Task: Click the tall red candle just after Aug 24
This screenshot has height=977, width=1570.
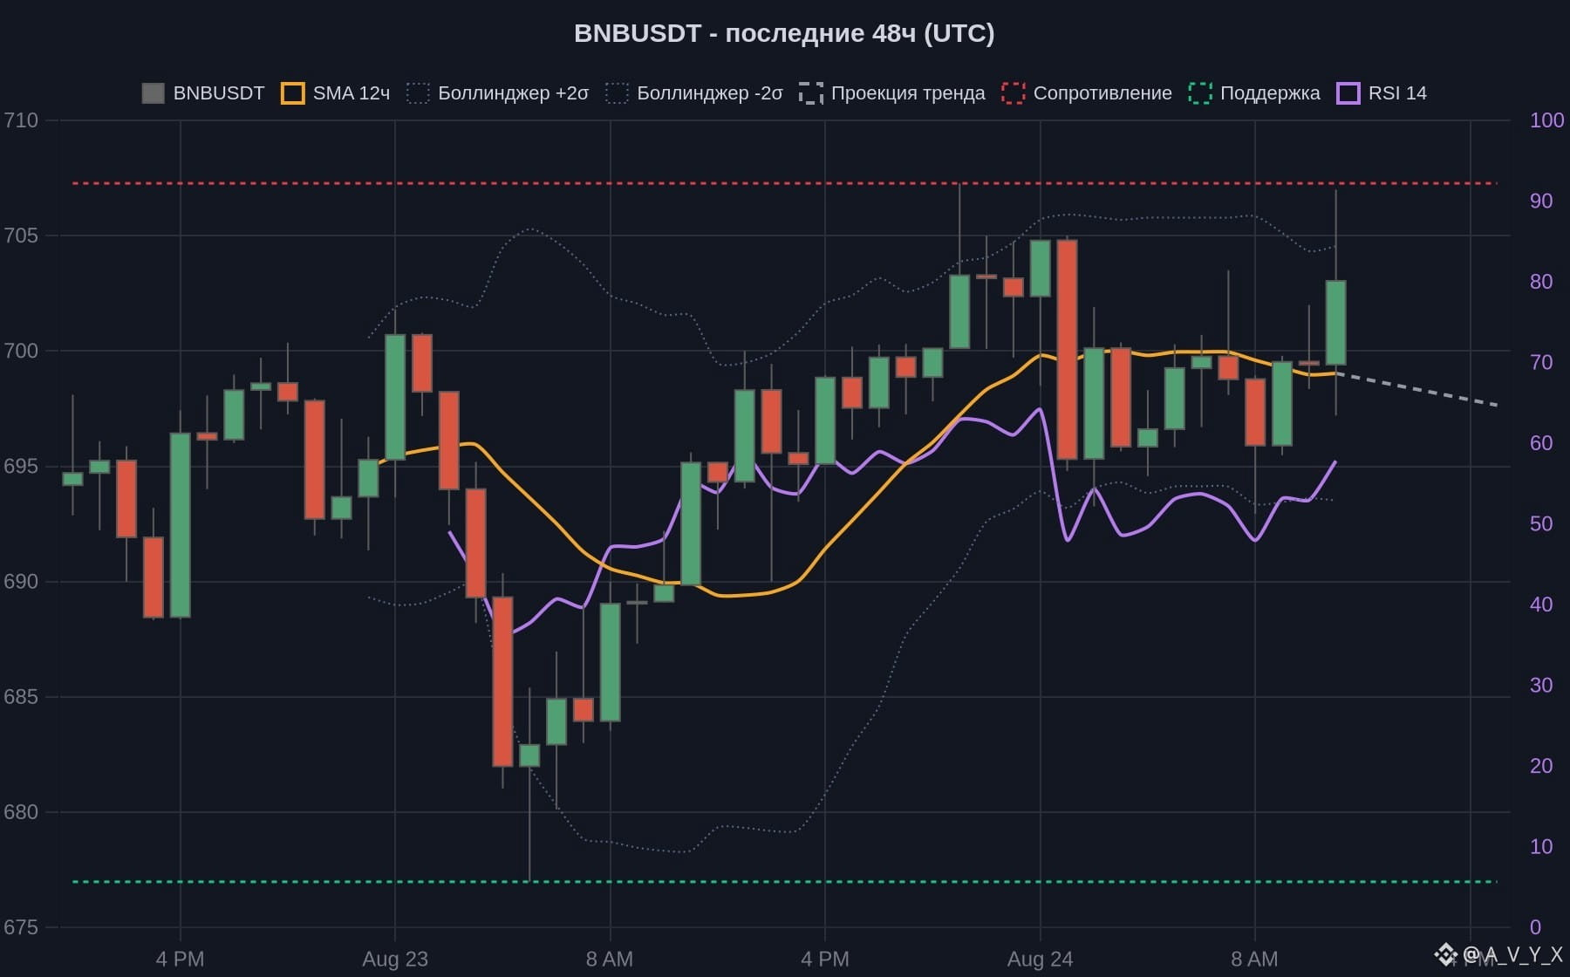Action: (1067, 349)
